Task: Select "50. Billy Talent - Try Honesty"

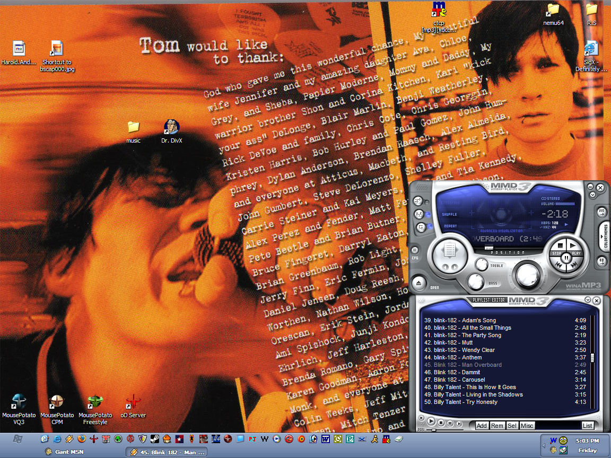Action: pos(505,401)
